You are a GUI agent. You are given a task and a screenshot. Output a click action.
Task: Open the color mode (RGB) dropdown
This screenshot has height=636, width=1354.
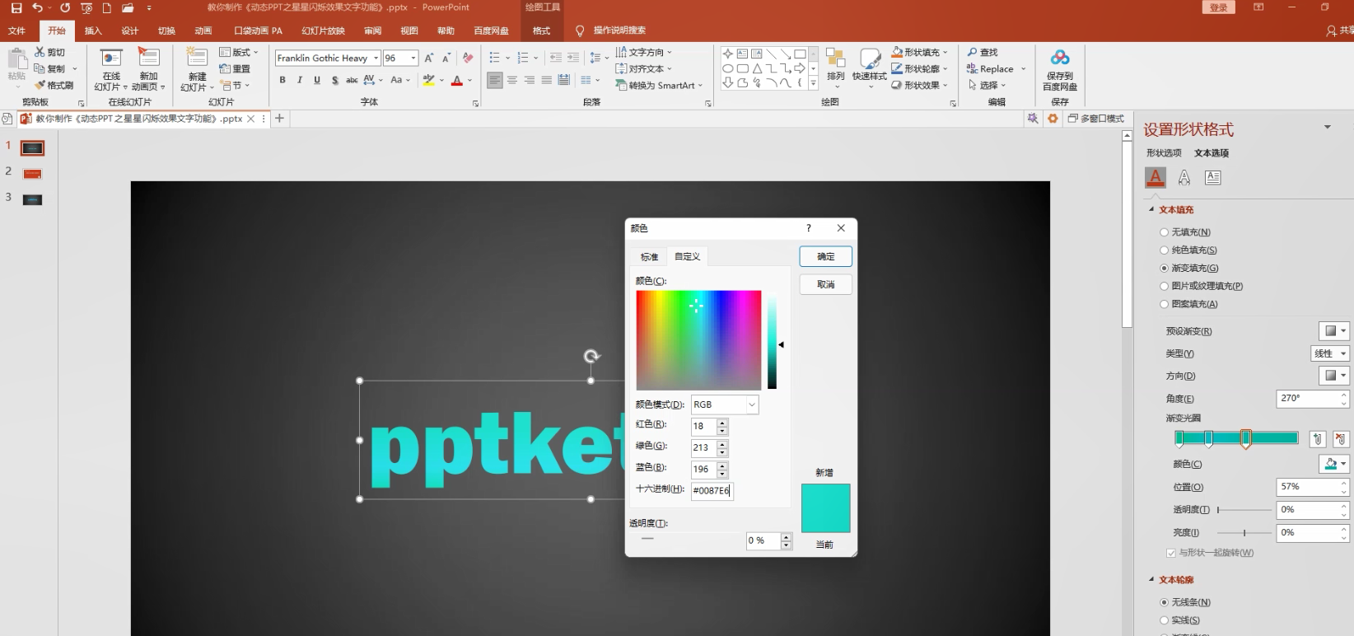tap(752, 405)
